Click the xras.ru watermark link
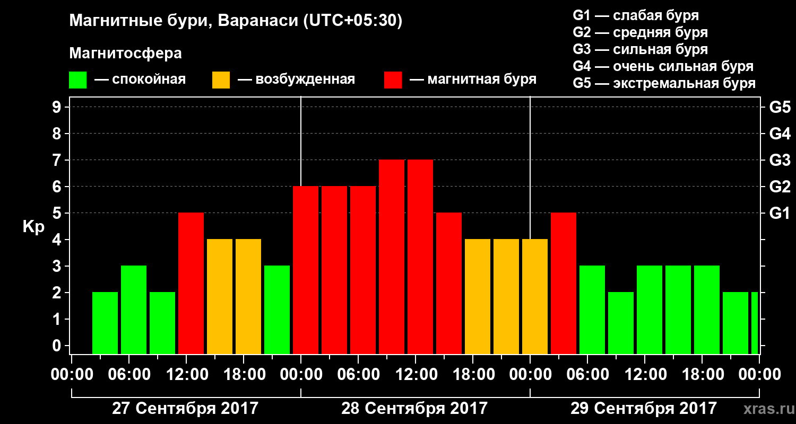The image size is (796, 424). (x=766, y=409)
